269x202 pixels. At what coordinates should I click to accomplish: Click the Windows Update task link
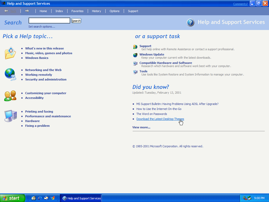pyautogui.click(x=152, y=54)
